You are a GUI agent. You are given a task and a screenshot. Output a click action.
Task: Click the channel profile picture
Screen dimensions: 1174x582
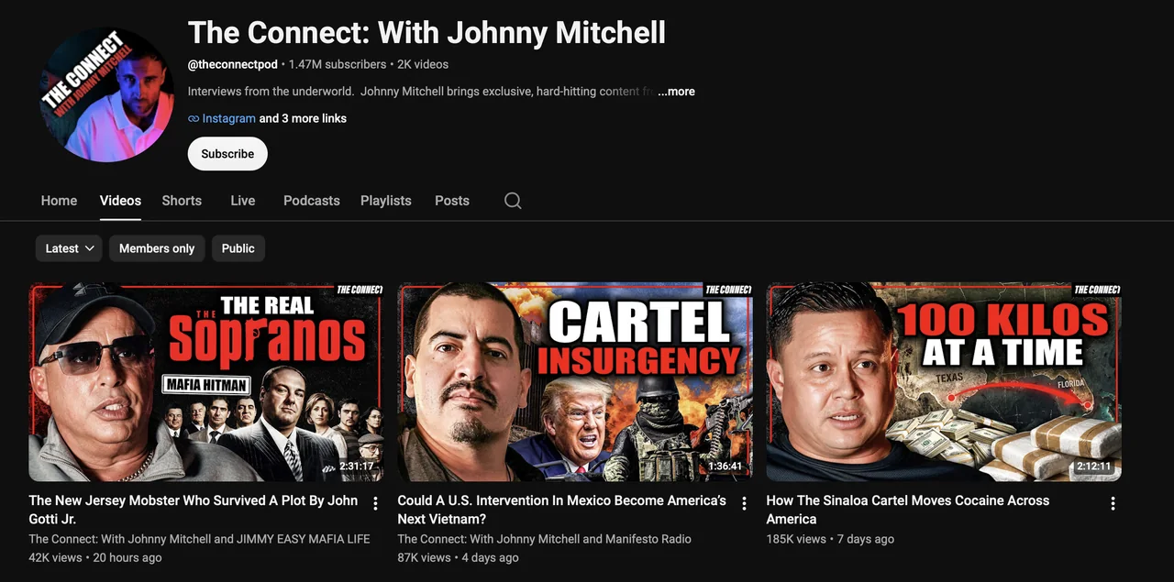pos(105,94)
